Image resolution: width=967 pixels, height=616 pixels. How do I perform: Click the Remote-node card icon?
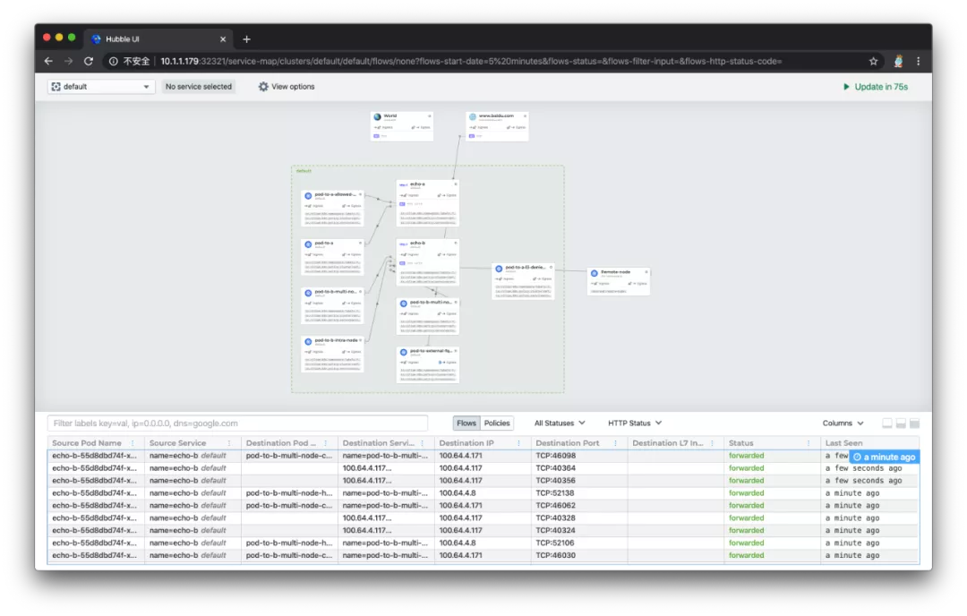[595, 272]
